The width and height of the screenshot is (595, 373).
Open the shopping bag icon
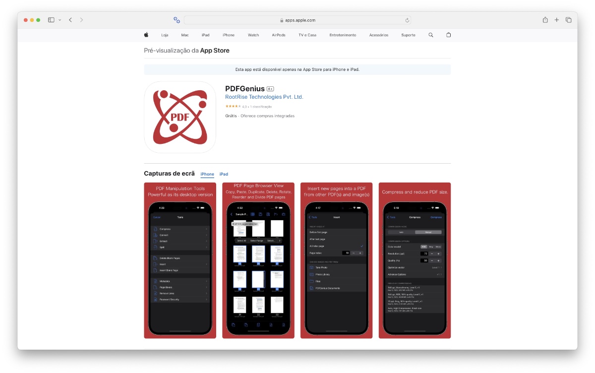[449, 35]
